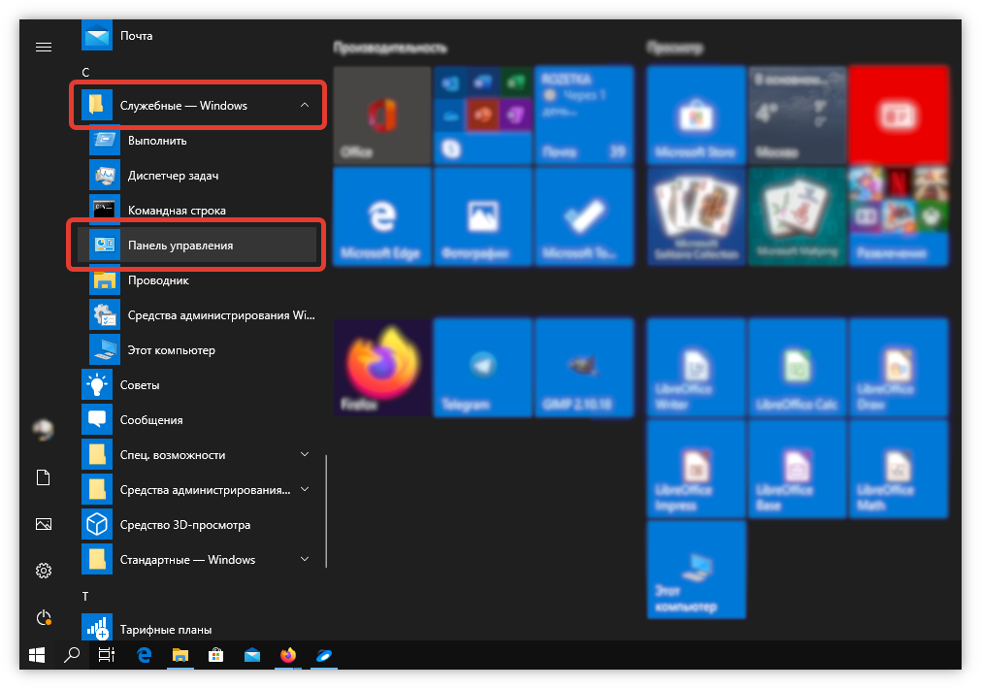Open Командная строка
The height and width of the screenshot is (689, 981).
click(177, 211)
